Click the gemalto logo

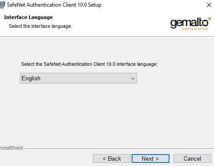coord(191,23)
